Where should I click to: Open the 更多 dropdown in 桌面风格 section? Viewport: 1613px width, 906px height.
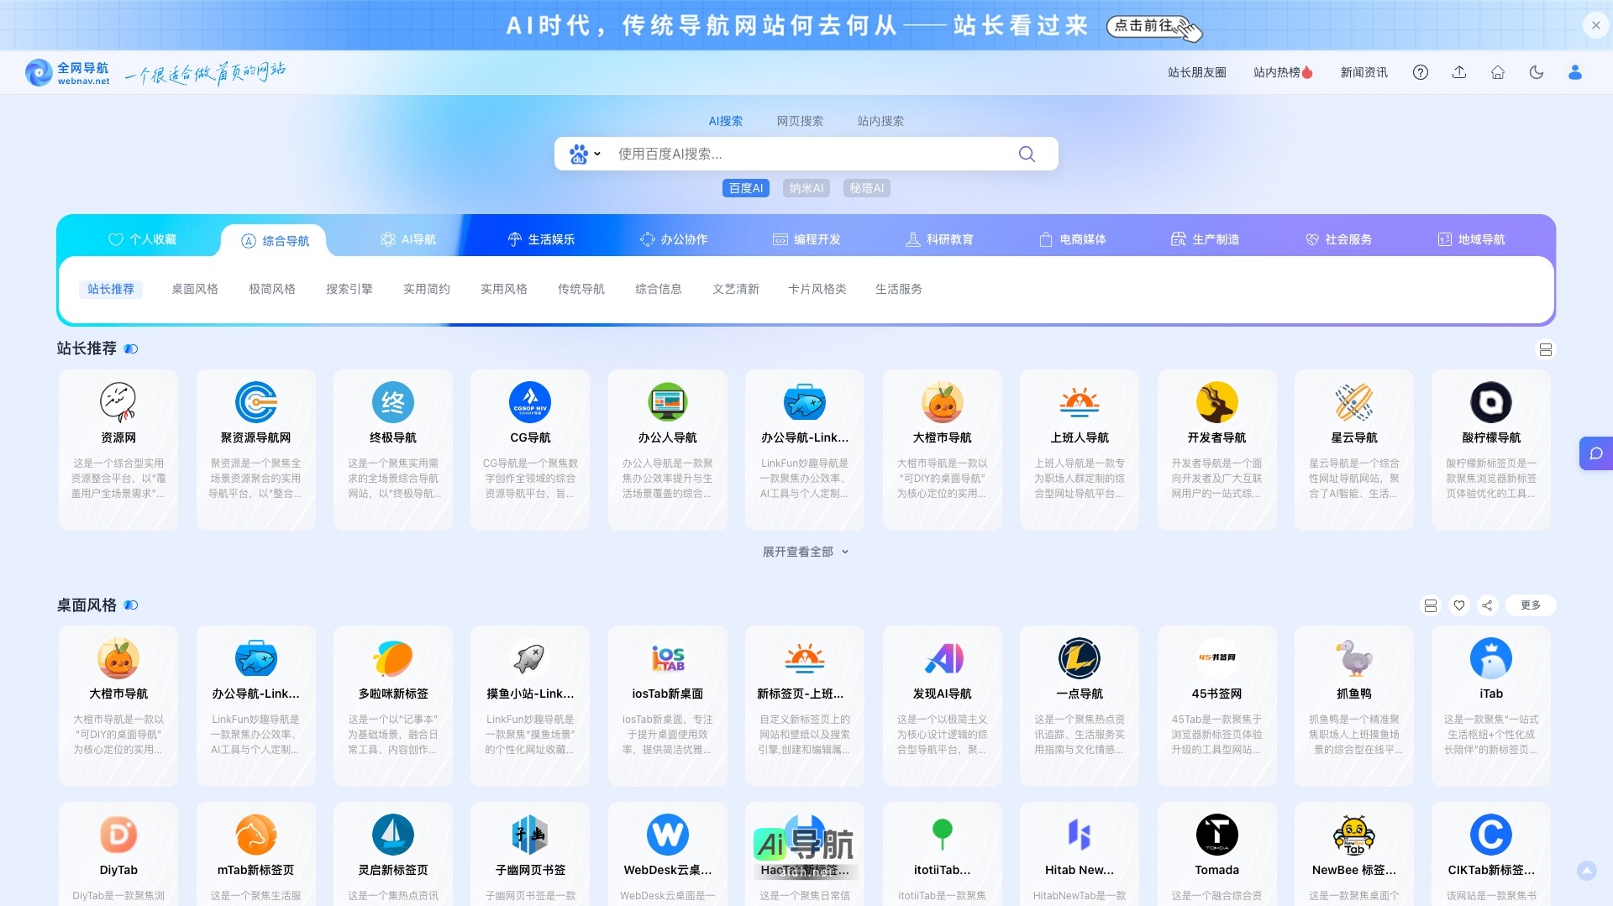coord(1530,605)
